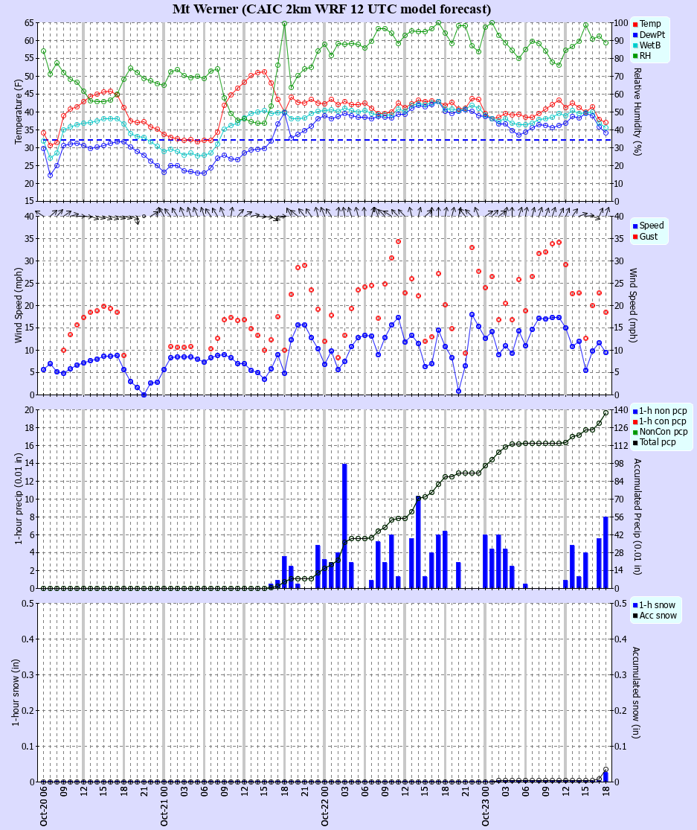697x830 pixels.
Task: Click the red Temp legend swatch
Action: coord(635,25)
